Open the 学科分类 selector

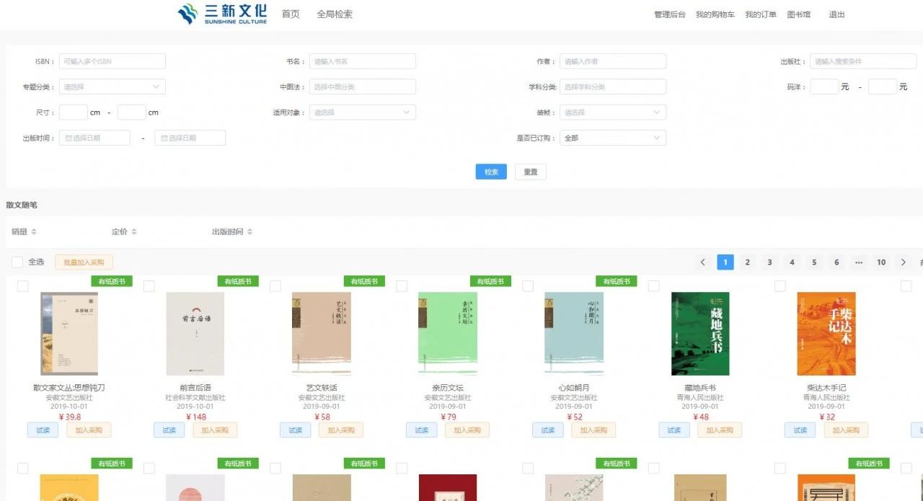coord(613,87)
